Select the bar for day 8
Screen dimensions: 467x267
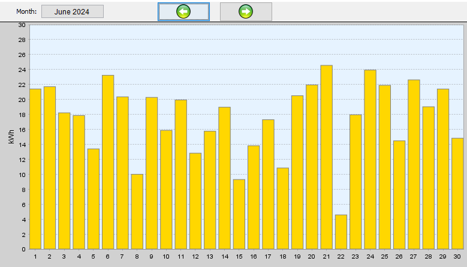[137, 212]
